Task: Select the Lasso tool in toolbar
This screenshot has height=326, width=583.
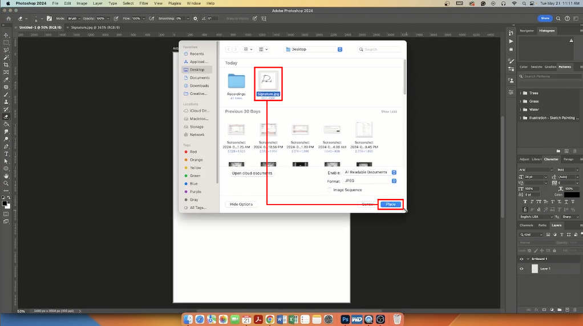Action: (6, 50)
